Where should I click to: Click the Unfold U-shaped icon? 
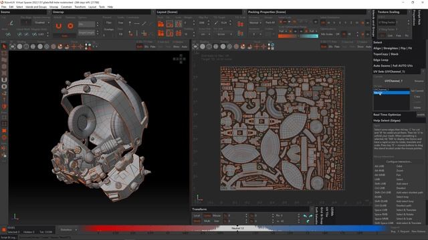[58, 26]
